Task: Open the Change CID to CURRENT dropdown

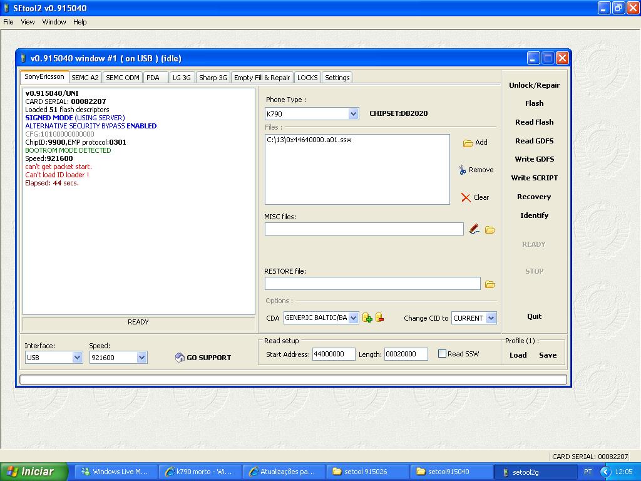Action: coord(491,318)
